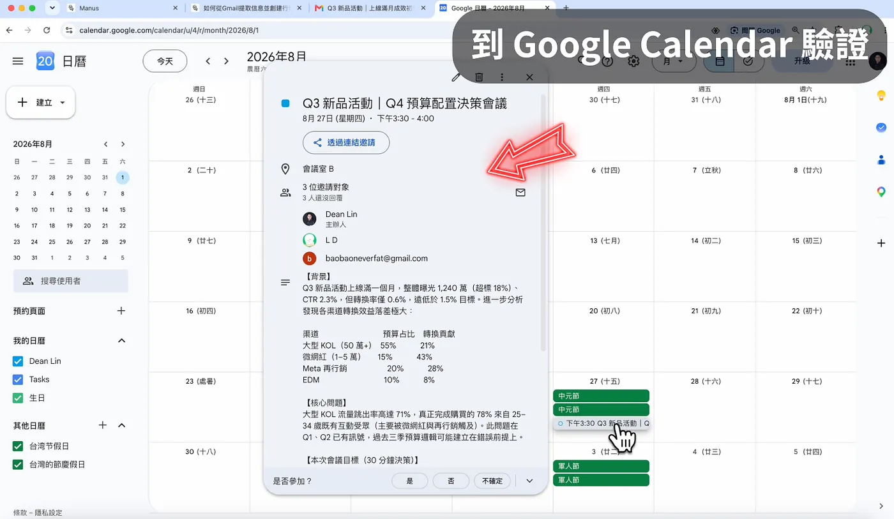Screen dimensions: 894x519
Task: Click the 今天 button
Action: [x=165, y=61]
